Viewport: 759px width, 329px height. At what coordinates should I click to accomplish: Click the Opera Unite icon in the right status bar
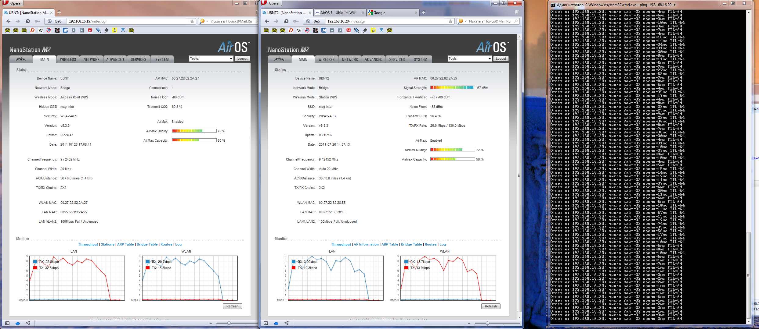287,323
